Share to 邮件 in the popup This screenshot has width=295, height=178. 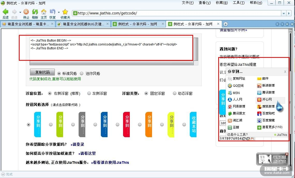(263, 79)
